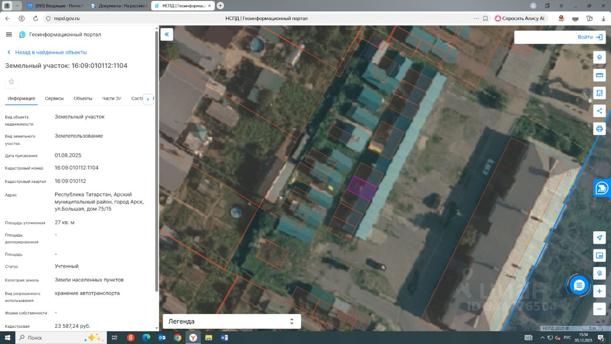
Task: Open the taskbar clock showing 15:54
Action: pyautogui.click(x=584, y=337)
